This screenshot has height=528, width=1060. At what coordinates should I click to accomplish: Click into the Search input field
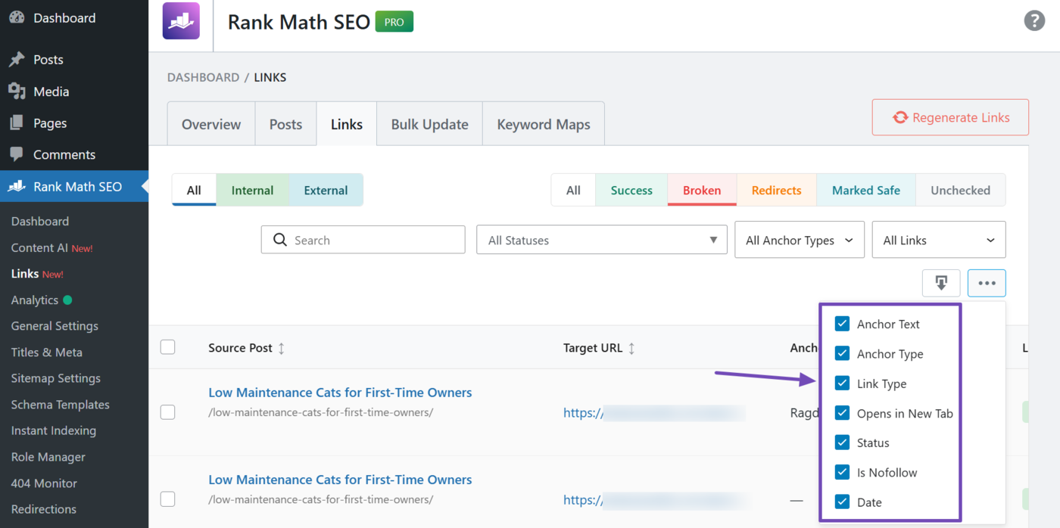coord(371,241)
